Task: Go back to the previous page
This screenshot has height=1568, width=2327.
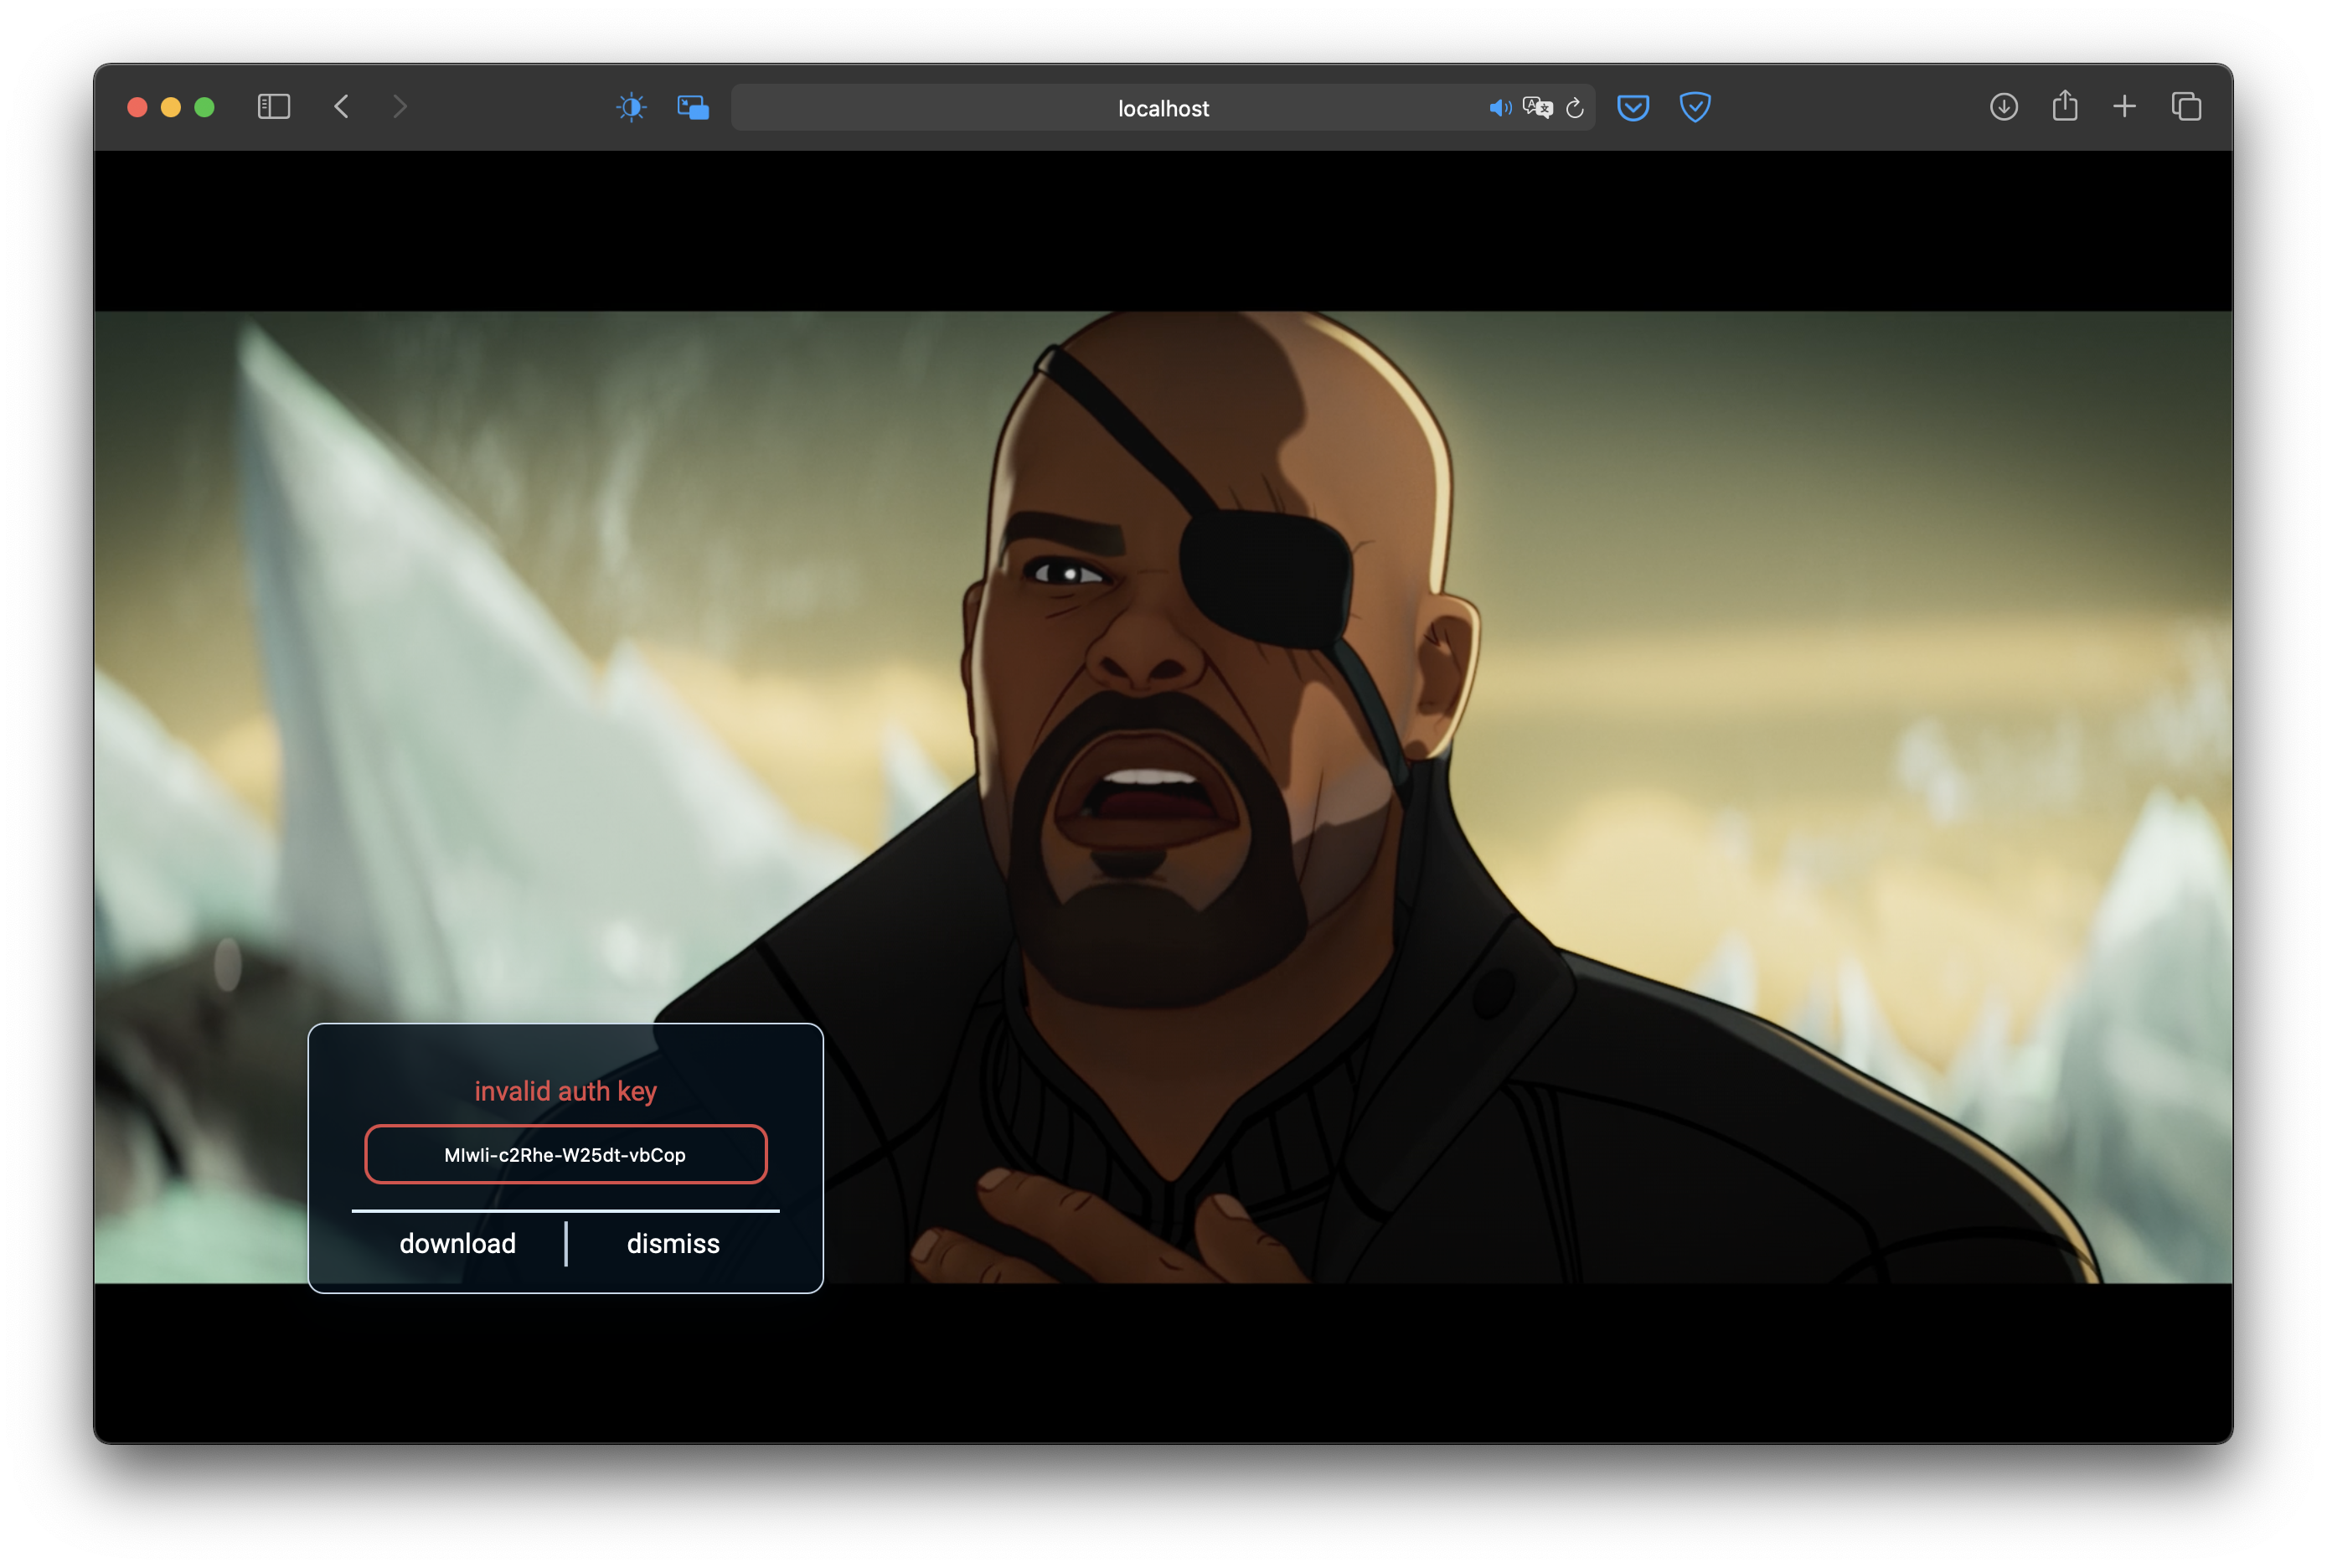Action: [x=342, y=107]
